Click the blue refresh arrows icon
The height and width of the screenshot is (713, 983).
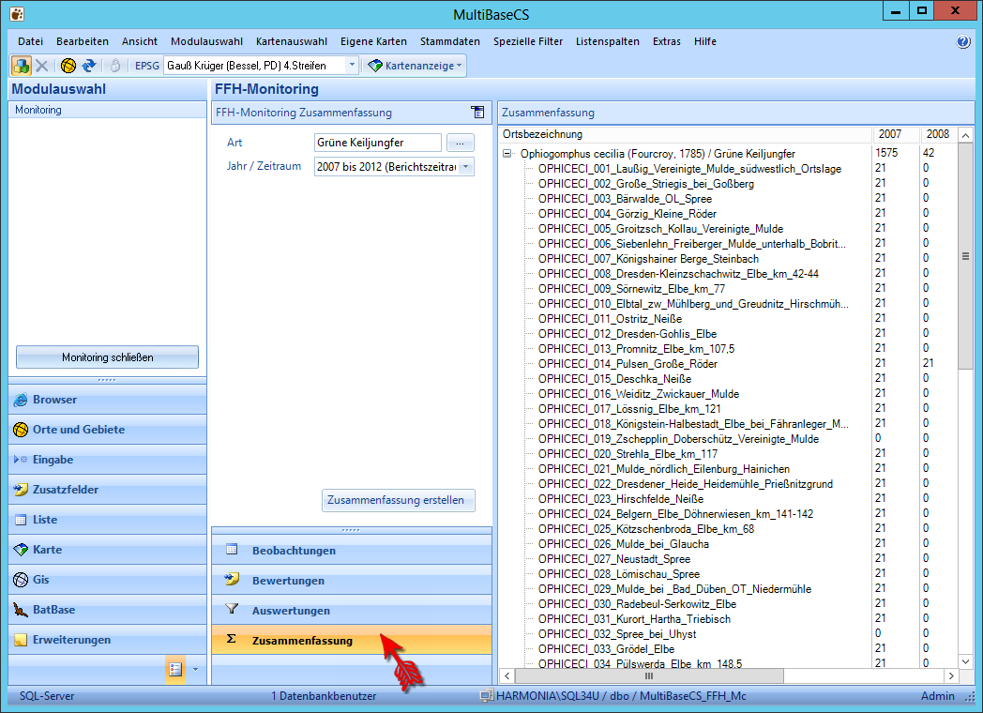point(89,66)
